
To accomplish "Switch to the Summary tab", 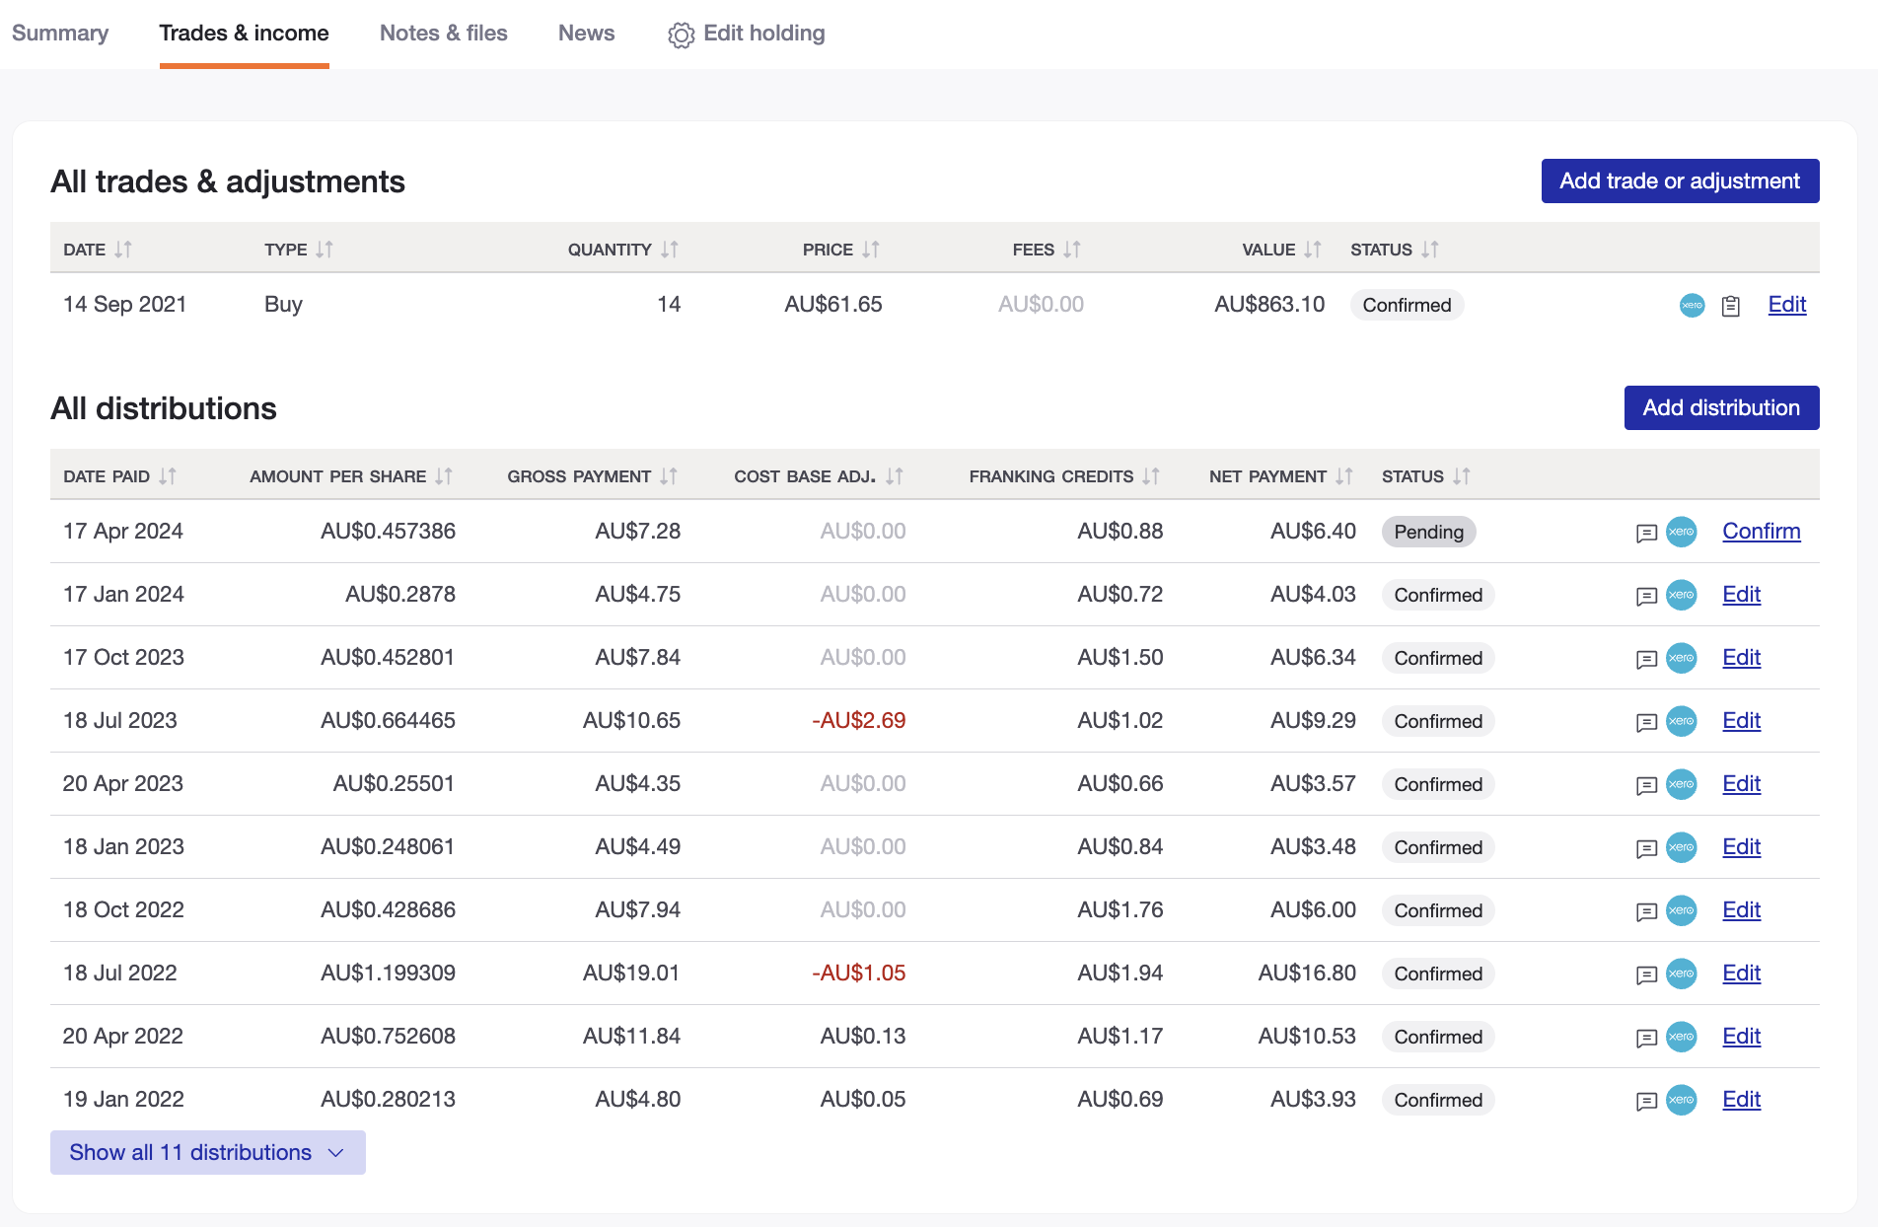I will tap(61, 33).
